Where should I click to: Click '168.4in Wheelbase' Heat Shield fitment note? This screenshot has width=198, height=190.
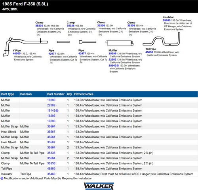pyautogui.click(x=86, y=142)
